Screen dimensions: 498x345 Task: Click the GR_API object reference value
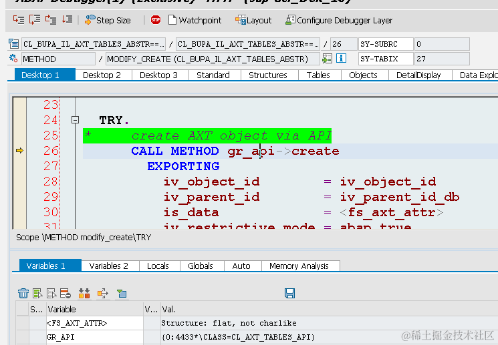[238, 337]
